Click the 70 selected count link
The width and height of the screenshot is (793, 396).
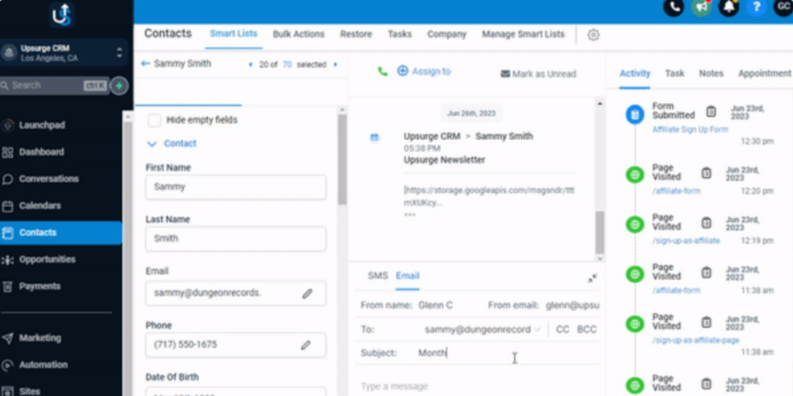pos(287,65)
